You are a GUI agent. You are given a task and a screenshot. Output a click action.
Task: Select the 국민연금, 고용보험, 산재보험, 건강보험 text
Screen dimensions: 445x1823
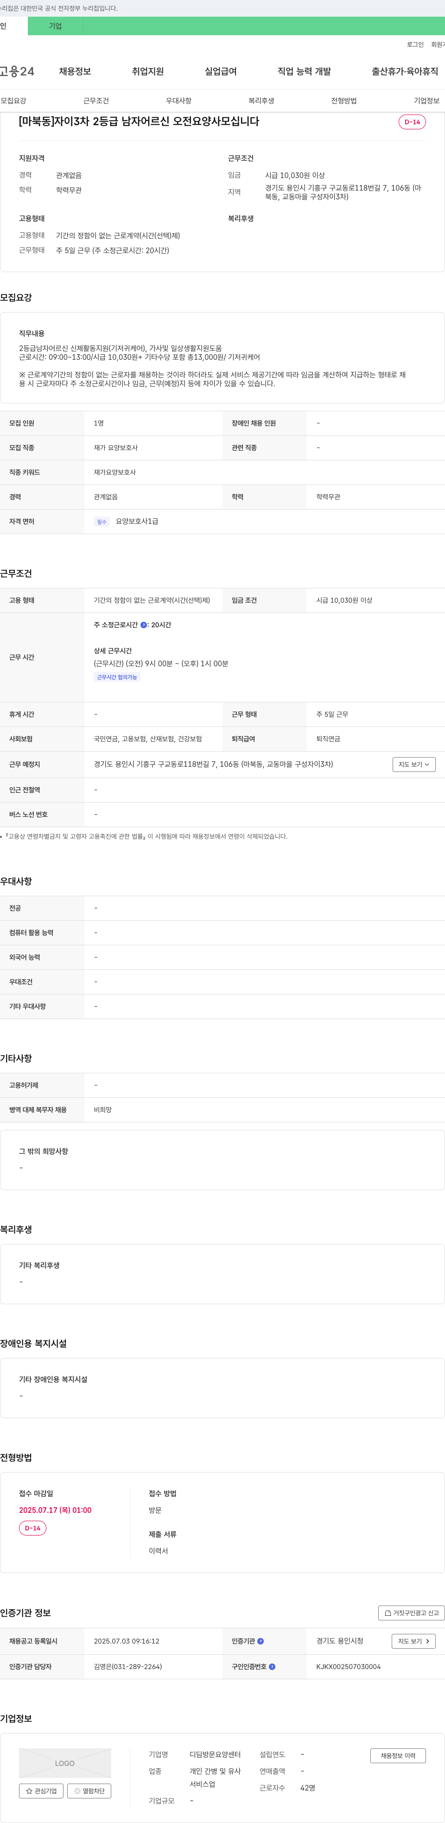[x=148, y=739]
